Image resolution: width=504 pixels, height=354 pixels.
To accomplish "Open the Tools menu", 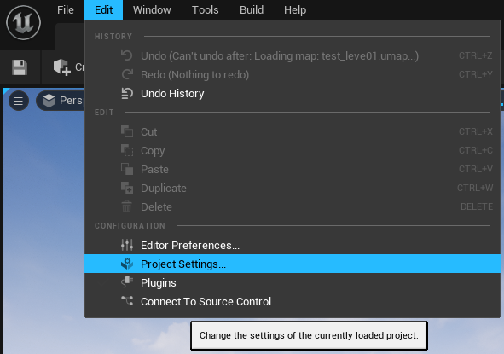I will click(205, 10).
